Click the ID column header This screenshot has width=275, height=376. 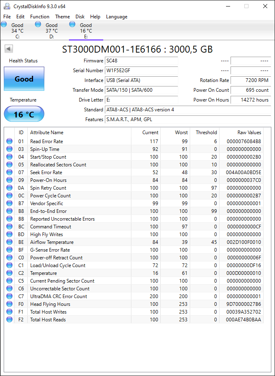[21, 133]
